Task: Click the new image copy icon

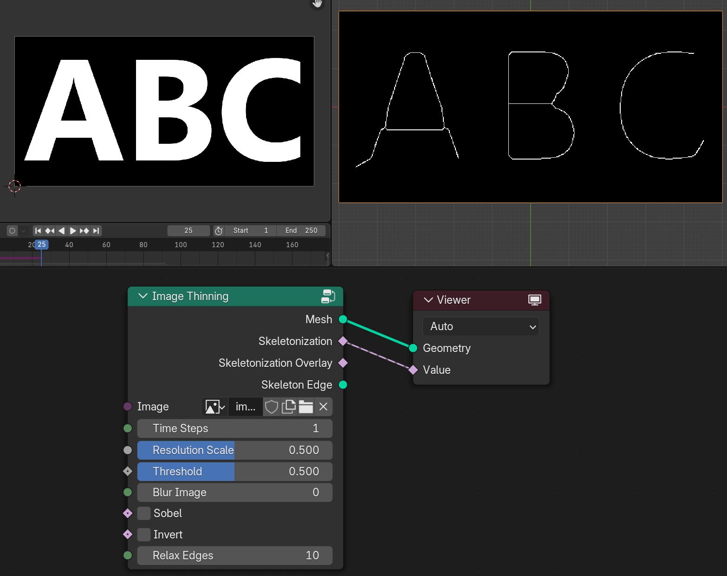Action: (x=288, y=407)
